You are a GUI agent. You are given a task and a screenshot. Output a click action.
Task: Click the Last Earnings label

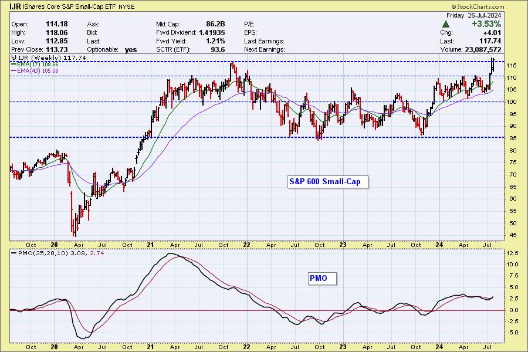(265, 41)
